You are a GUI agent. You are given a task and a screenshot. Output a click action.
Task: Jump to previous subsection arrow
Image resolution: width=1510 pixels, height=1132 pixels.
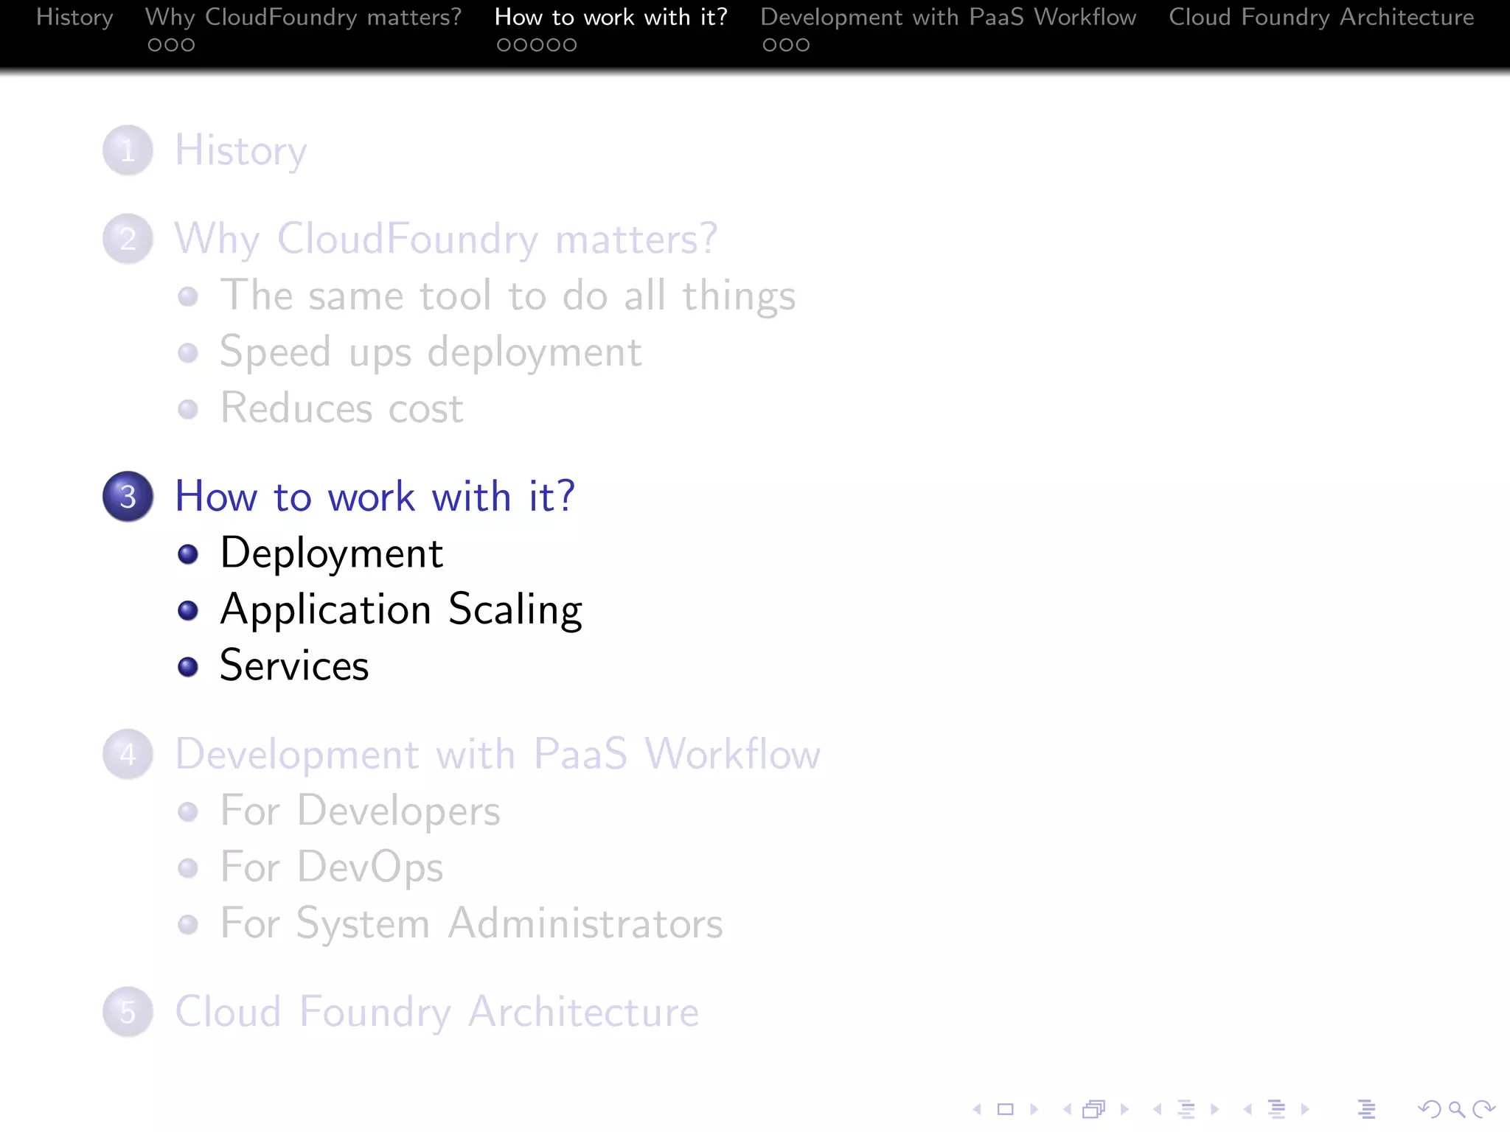[x=1158, y=1109]
